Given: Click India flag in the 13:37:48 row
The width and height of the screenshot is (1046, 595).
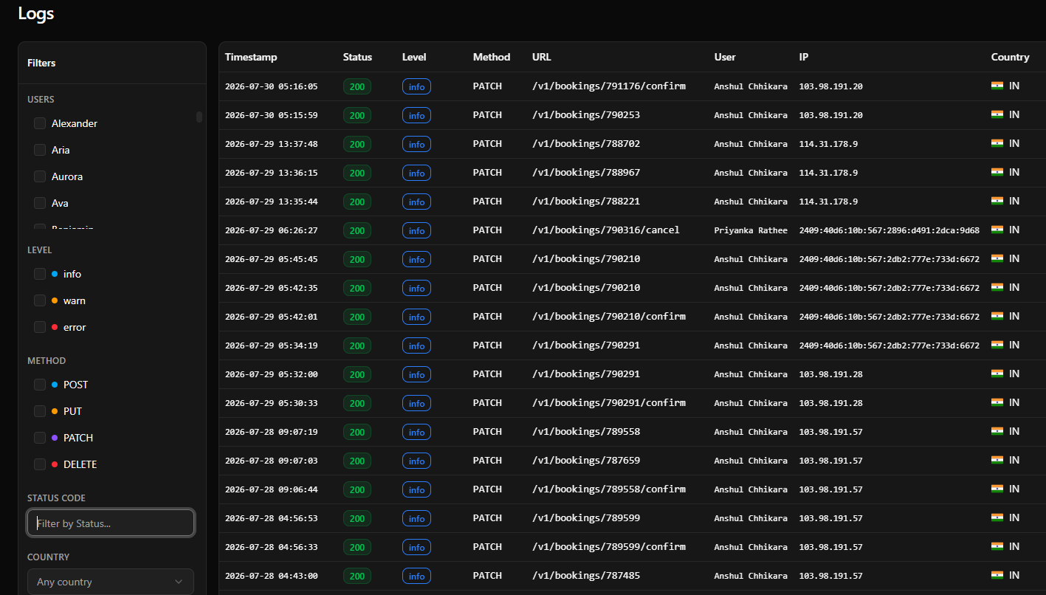Looking at the screenshot, I should (x=997, y=143).
